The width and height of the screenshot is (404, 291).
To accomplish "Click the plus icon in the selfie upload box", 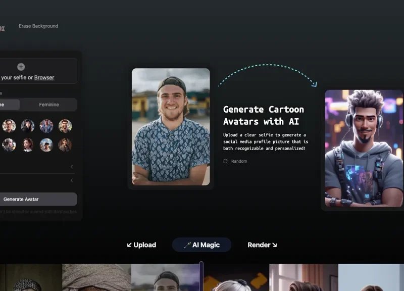I will click(20, 66).
